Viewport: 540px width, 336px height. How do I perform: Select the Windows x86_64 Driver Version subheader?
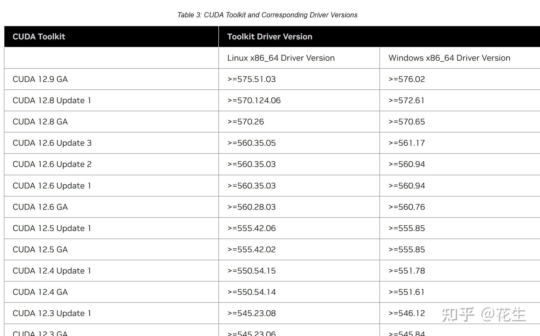click(x=449, y=58)
